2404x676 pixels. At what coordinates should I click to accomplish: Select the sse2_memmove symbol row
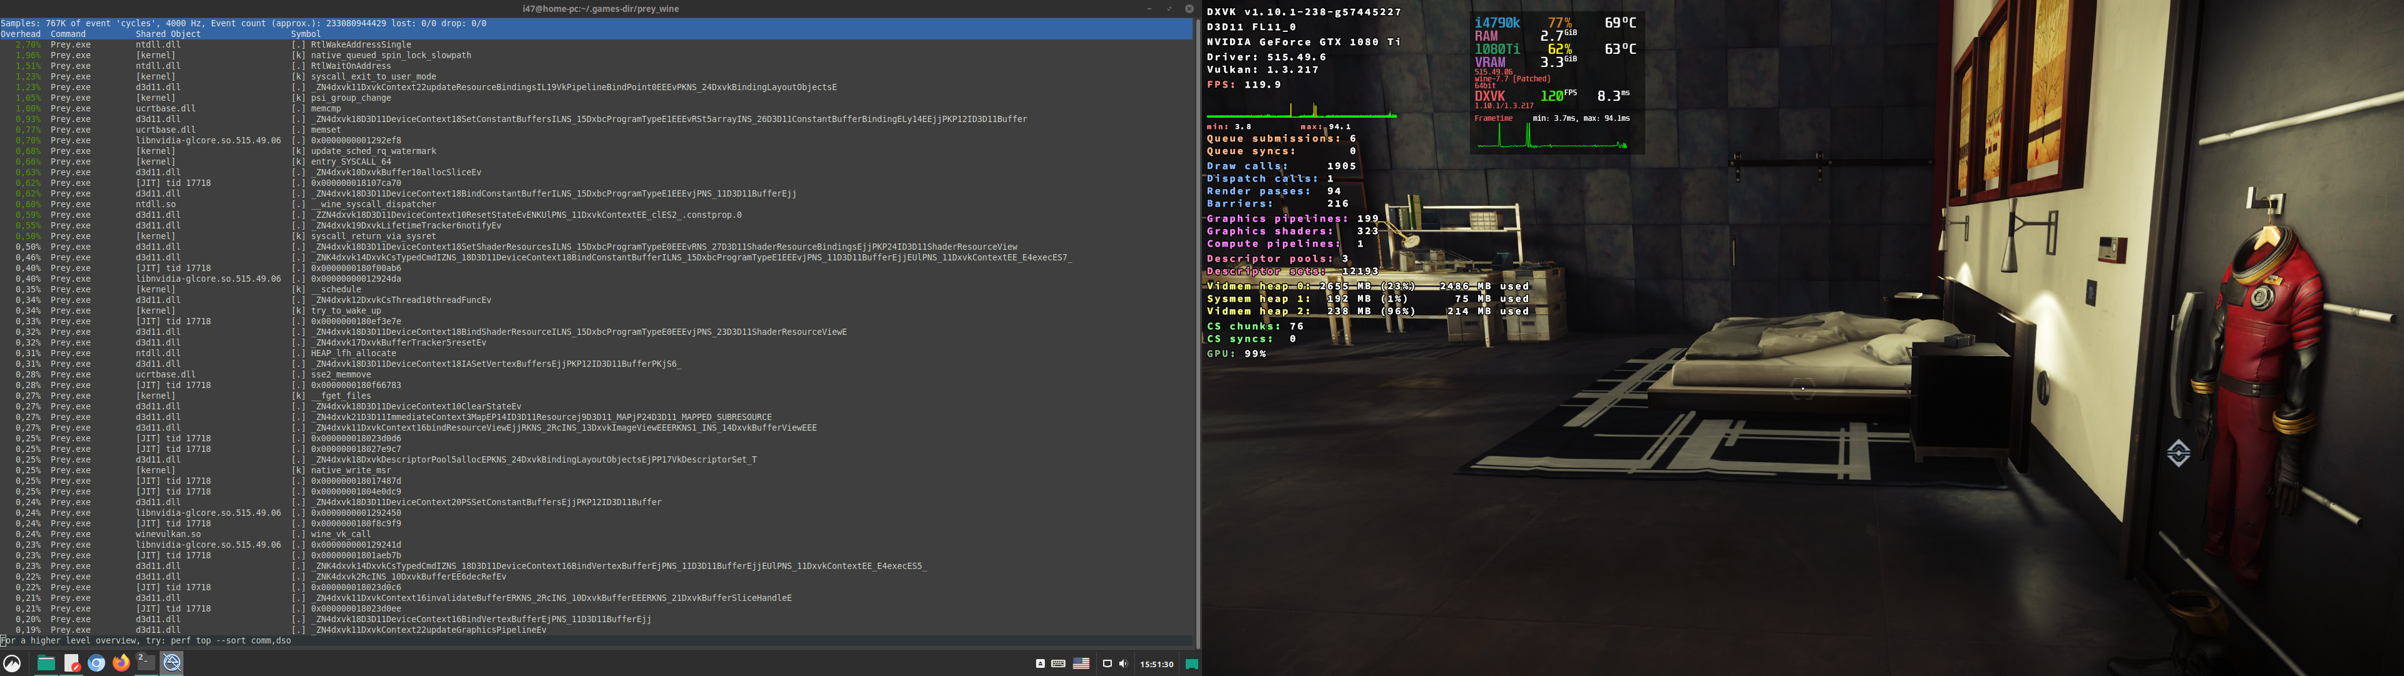click(x=597, y=374)
